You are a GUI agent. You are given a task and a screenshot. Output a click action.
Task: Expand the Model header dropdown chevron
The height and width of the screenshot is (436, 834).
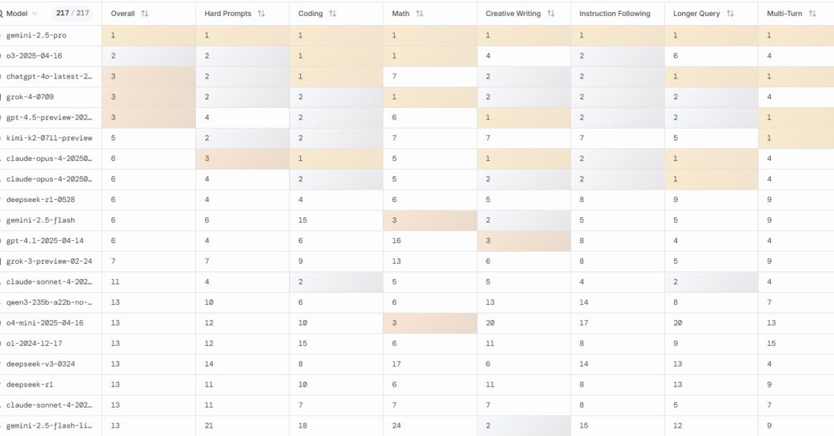pos(35,13)
